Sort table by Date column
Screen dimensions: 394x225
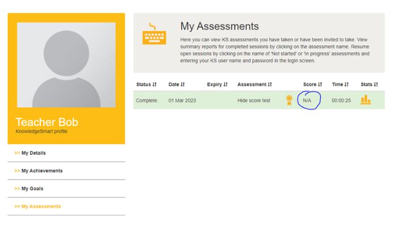pyautogui.click(x=177, y=84)
